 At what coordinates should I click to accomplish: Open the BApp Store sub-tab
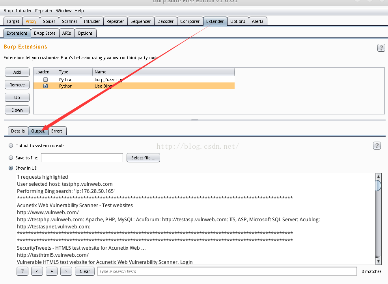(45, 33)
